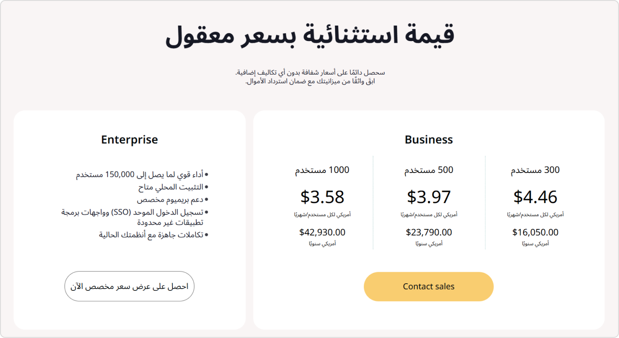Click the 500 مستخدم tier label
The width and height of the screenshot is (619, 338).
pyautogui.click(x=428, y=169)
